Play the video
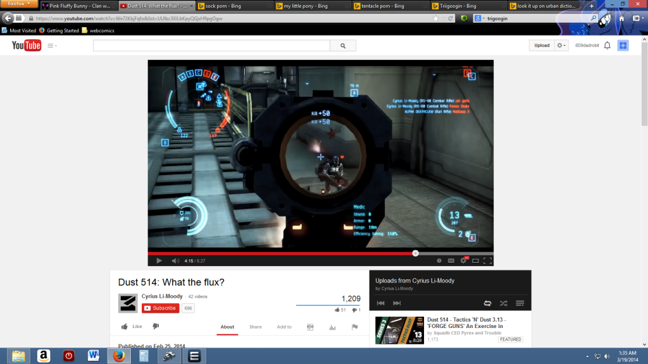648x364 pixels. [159, 261]
